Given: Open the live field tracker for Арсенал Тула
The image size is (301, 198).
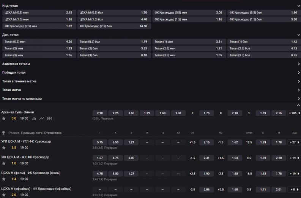Looking at the screenshot, I should (50, 119).
